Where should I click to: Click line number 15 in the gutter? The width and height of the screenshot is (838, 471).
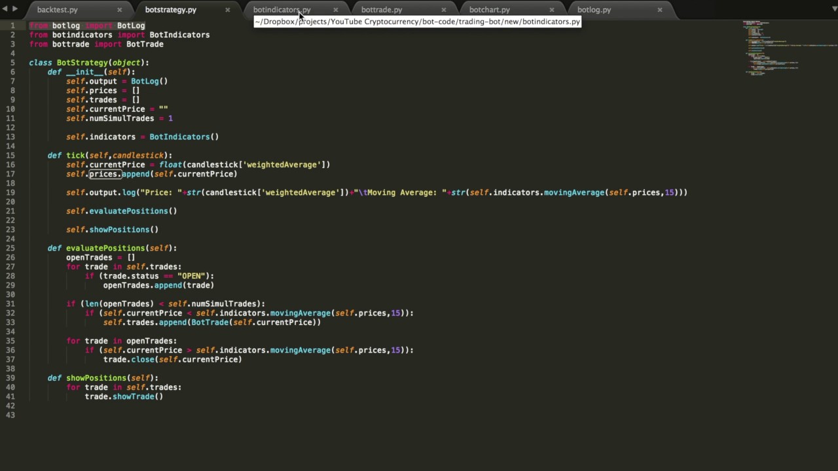tap(10, 156)
